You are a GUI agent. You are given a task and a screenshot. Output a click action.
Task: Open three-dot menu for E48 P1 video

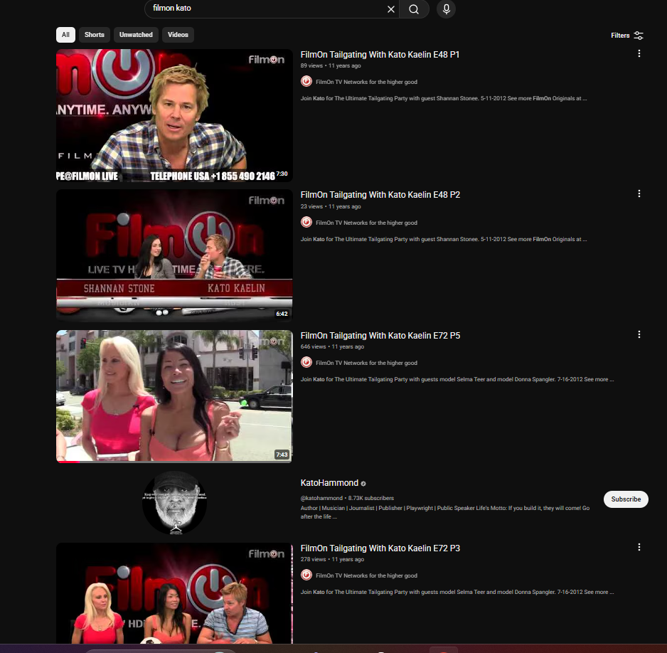click(639, 54)
